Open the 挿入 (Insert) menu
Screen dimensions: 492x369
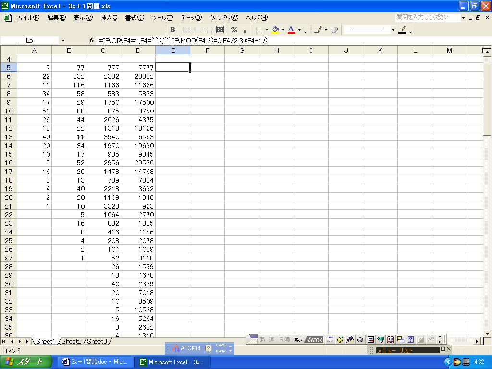[109, 18]
